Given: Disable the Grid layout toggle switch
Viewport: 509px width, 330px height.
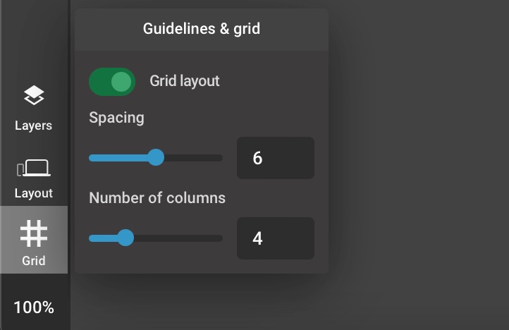Looking at the screenshot, I should 112,82.
